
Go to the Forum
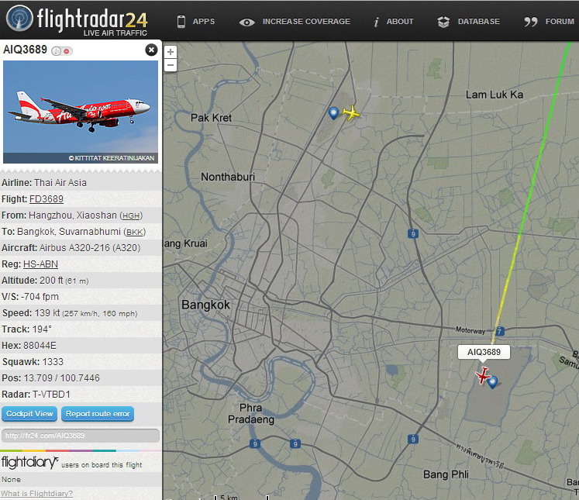point(549,22)
